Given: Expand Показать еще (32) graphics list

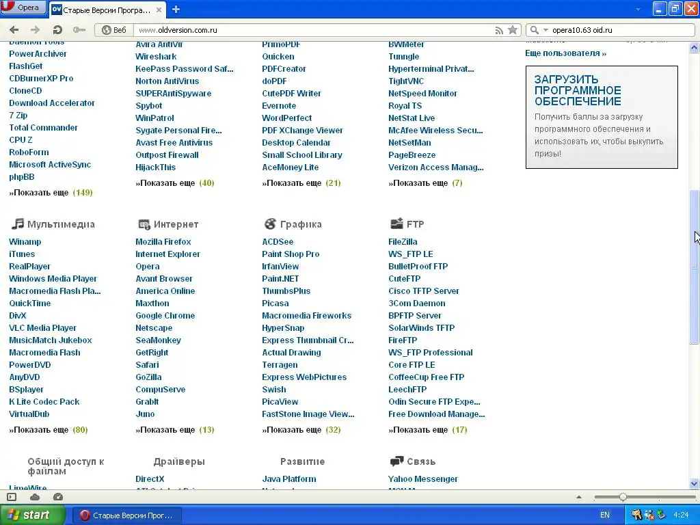Looking at the screenshot, I should [x=301, y=430].
